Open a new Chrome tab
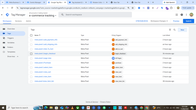This screenshot has width=196, height=110. pyautogui.click(x=153, y=2)
